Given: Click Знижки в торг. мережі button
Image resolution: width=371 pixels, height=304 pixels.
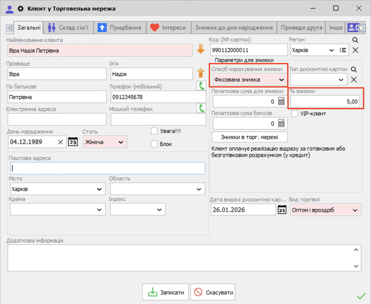Looking at the screenshot, I should [250, 137].
